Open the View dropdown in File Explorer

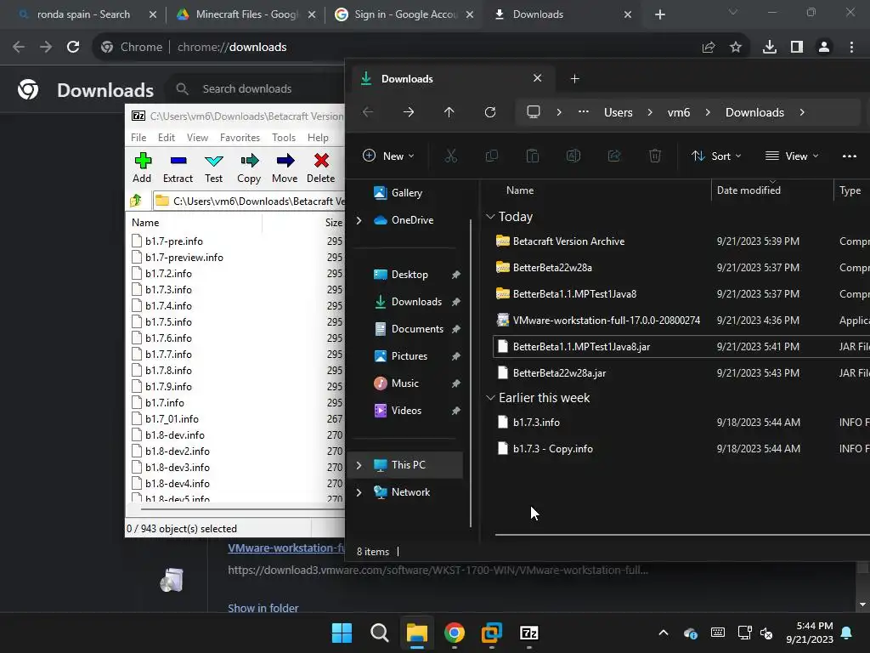(x=792, y=156)
